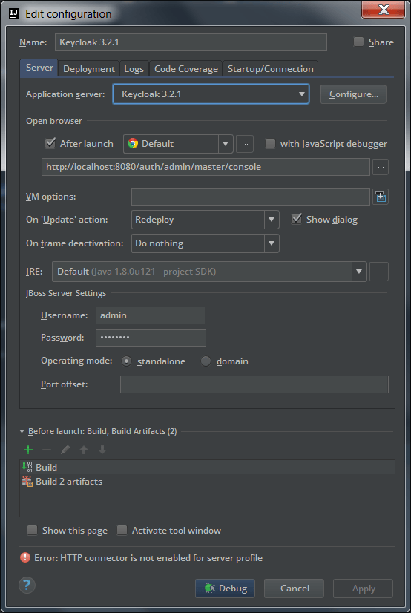Click the Username field
Screen dimensions: 411x613
pos(151,315)
